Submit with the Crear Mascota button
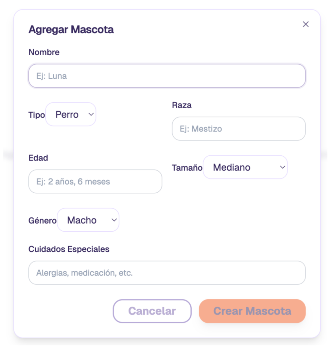The image size is (330, 347). (x=252, y=311)
